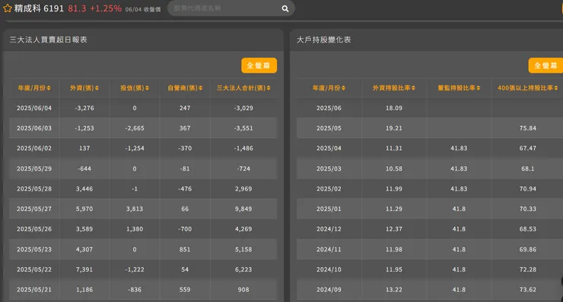Select the 2025/05/22 date row

click(x=143, y=269)
